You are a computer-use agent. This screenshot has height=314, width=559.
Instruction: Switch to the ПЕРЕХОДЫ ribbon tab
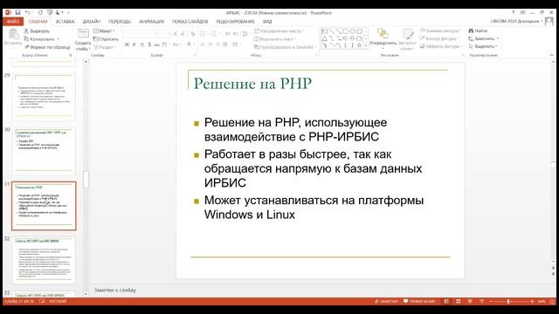[120, 22]
